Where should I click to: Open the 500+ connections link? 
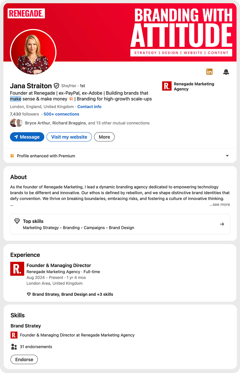click(x=61, y=114)
